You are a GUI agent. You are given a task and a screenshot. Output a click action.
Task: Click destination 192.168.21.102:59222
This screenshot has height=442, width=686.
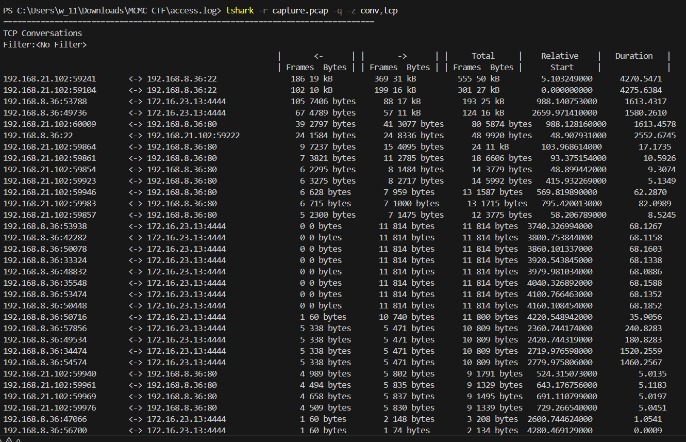193,135
